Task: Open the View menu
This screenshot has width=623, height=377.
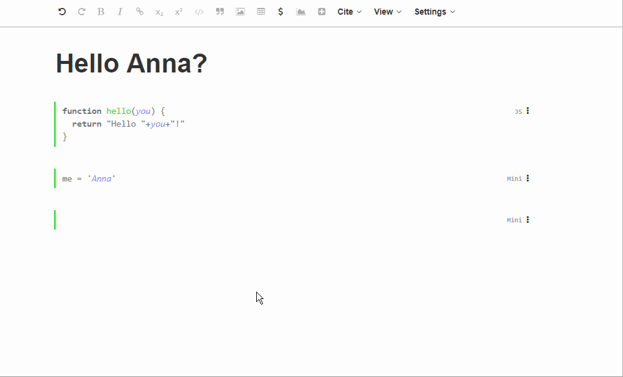Action: tap(385, 12)
